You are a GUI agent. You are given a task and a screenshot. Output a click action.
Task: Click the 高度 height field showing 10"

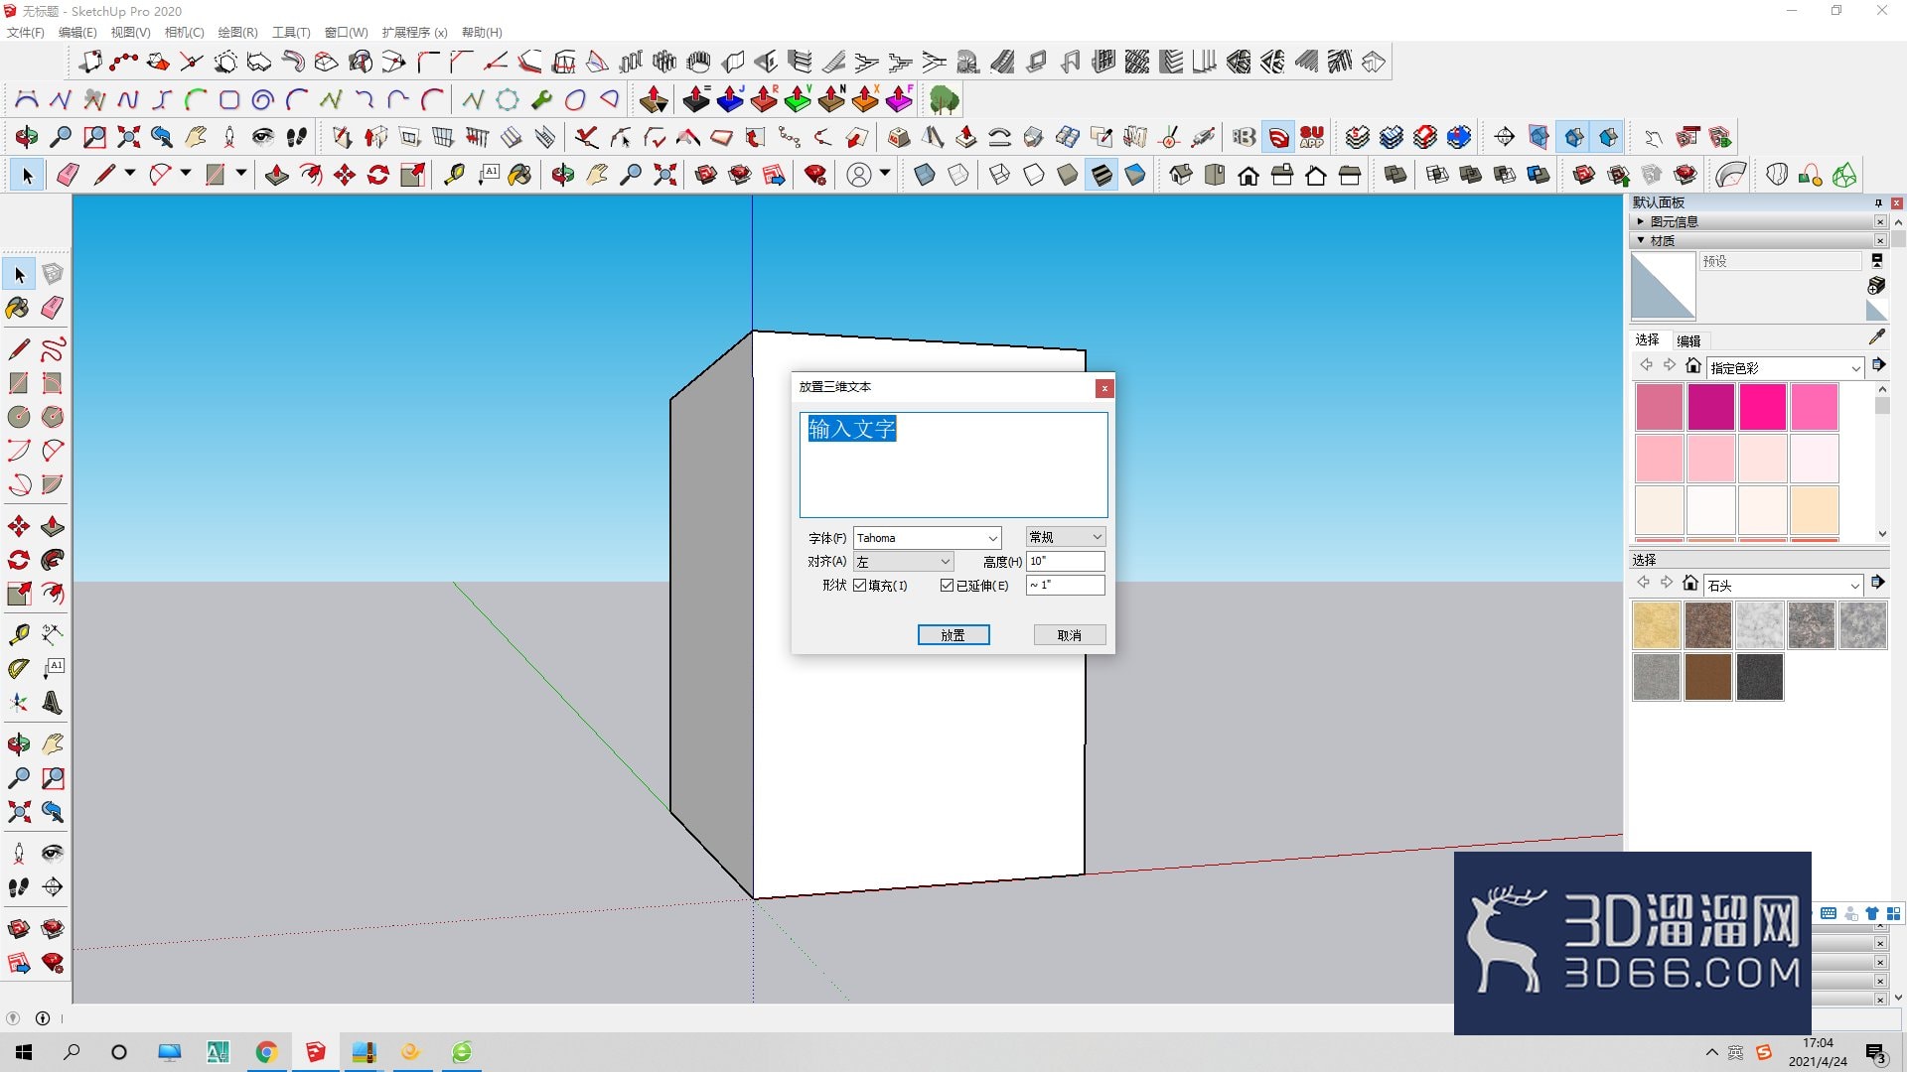(1065, 561)
